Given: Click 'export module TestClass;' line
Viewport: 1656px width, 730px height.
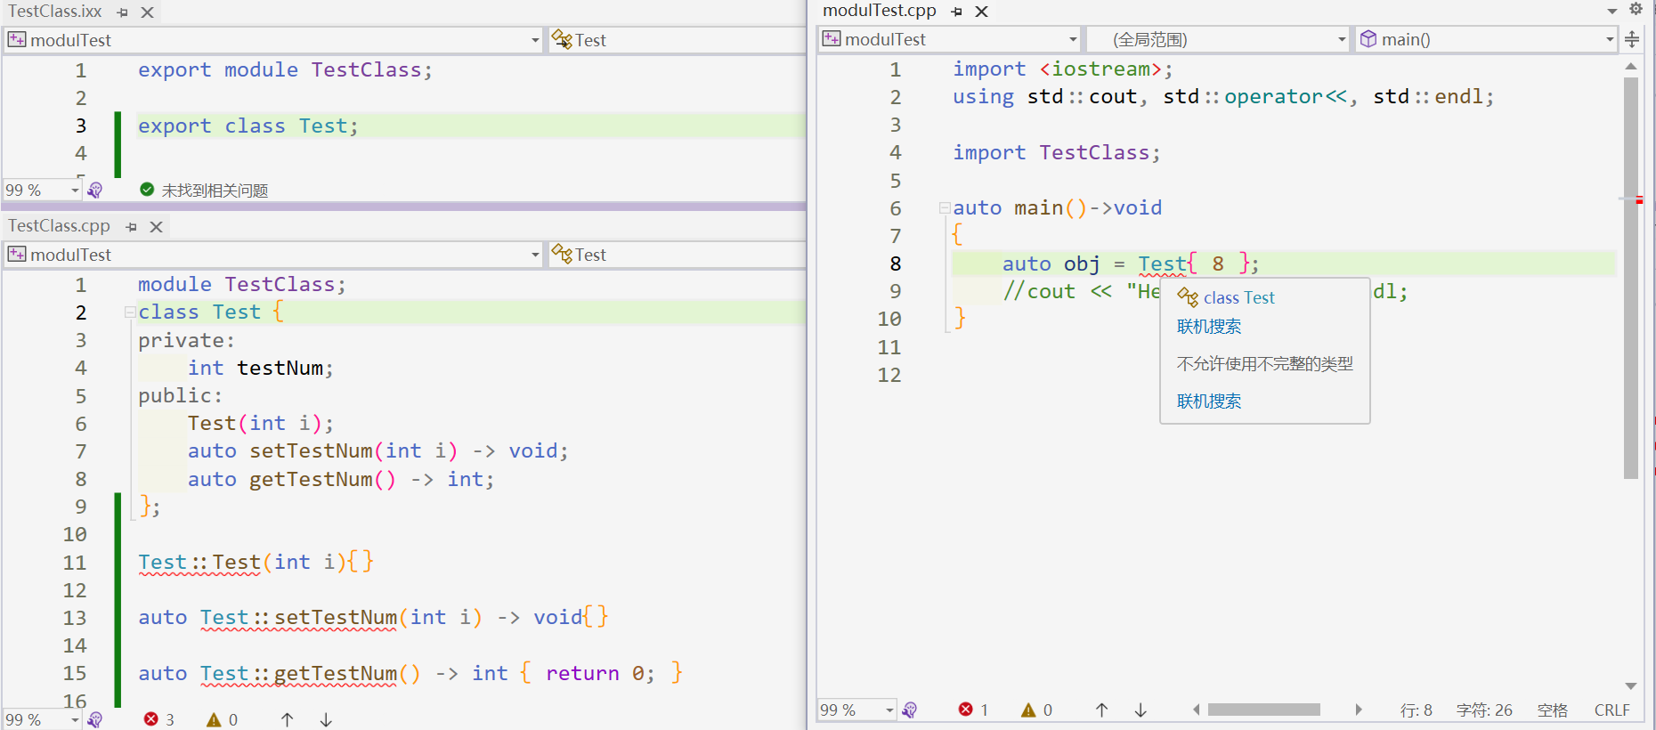Looking at the screenshot, I should click(x=285, y=70).
